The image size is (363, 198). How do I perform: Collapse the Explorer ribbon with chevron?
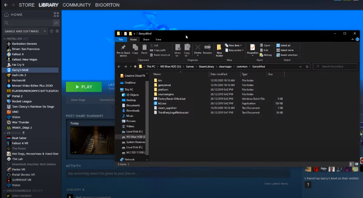(352, 40)
